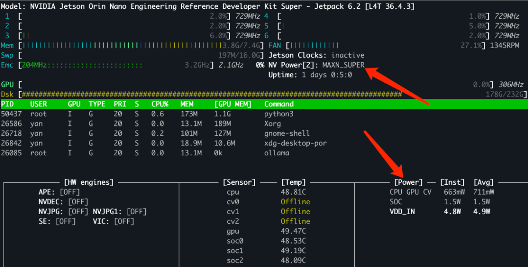Click PID 26586
Image resolution: width=528 pixels, height=267 pixels.
(11, 124)
